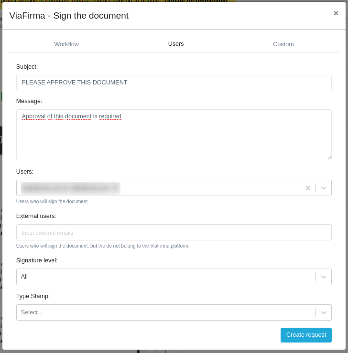Click the 'ViaFirma - Sign the document' title

[69, 16]
